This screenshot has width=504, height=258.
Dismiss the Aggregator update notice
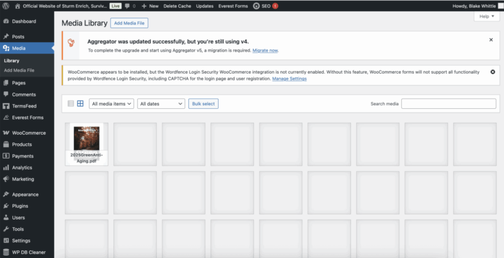(x=491, y=40)
